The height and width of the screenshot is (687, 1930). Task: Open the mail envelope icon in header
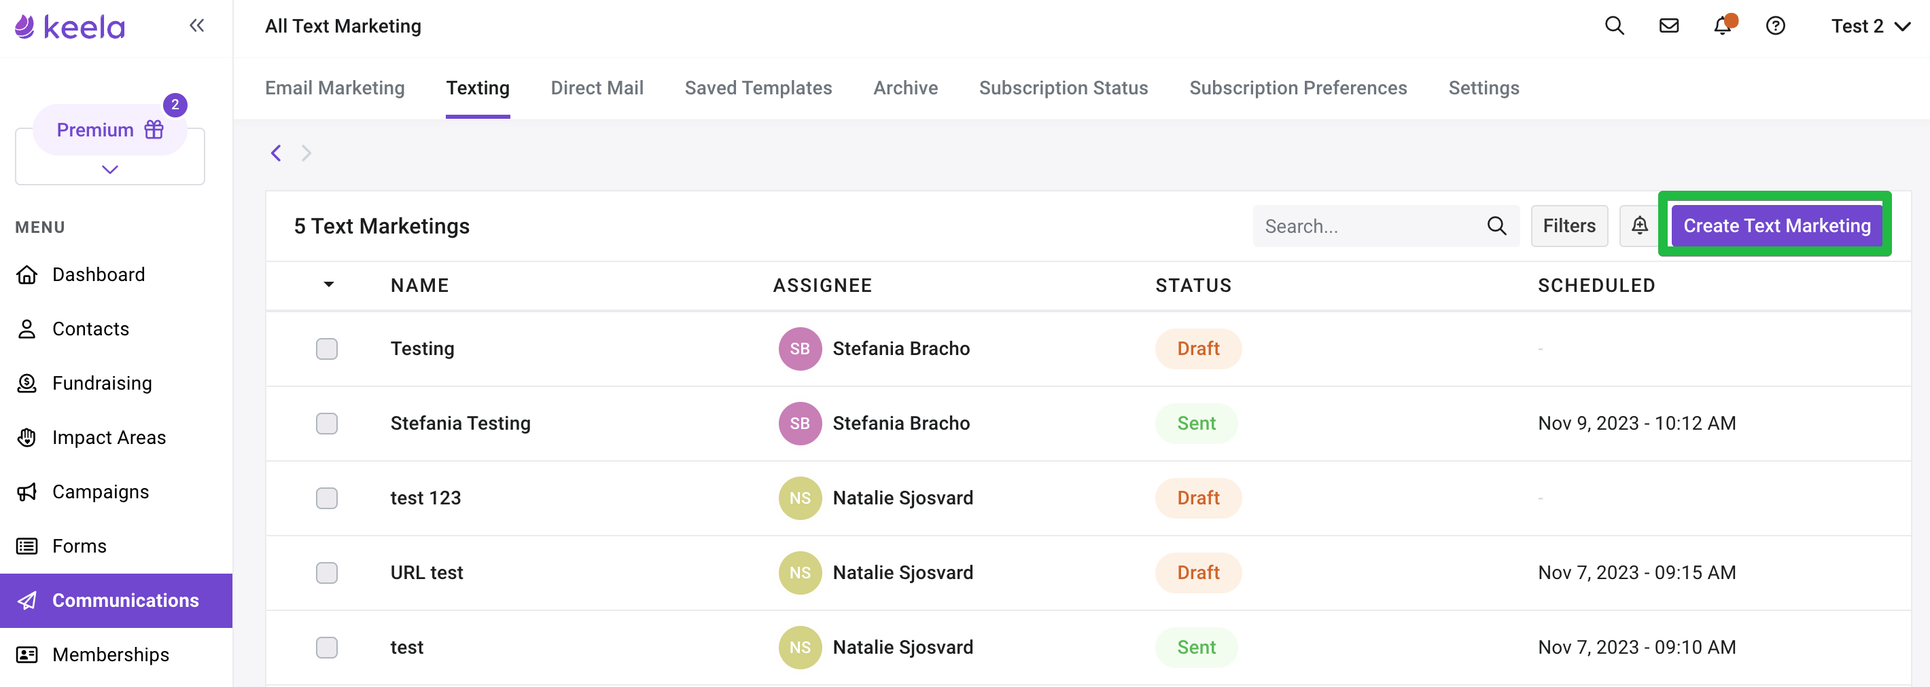pos(1668,26)
